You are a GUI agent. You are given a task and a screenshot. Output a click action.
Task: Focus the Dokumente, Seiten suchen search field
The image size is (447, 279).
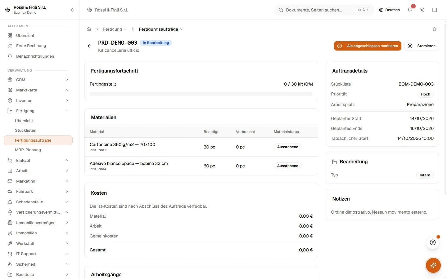click(324, 10)
